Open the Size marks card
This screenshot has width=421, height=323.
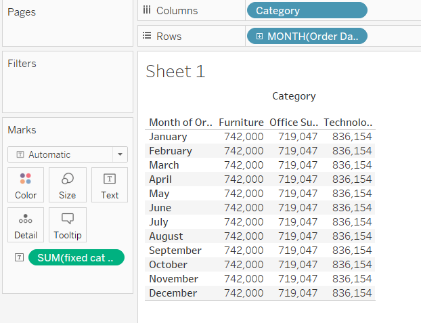click(x=68, y=185)
